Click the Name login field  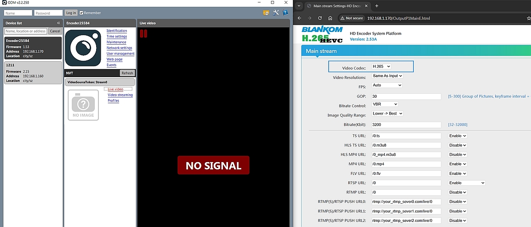click(18, 13)
